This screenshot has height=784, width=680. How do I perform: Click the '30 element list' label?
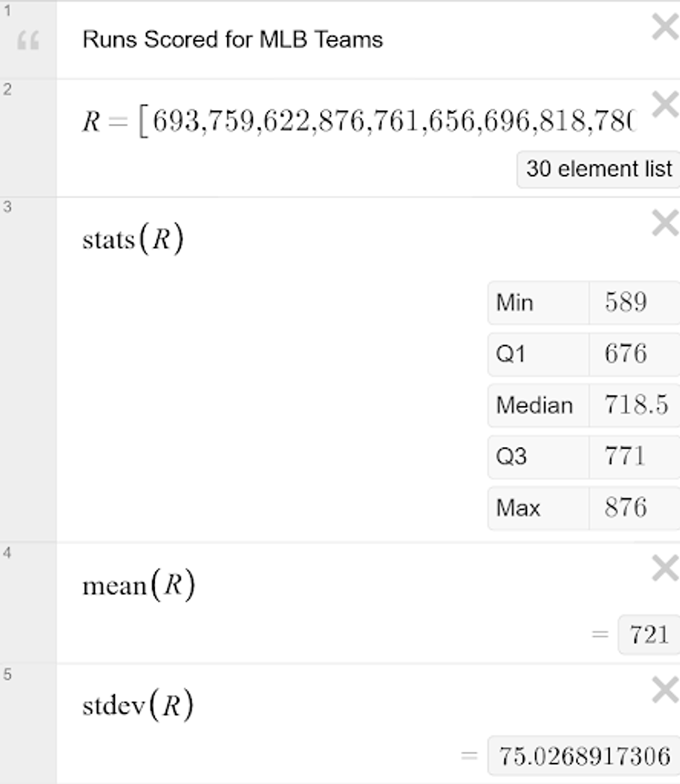tap(598, 169)
